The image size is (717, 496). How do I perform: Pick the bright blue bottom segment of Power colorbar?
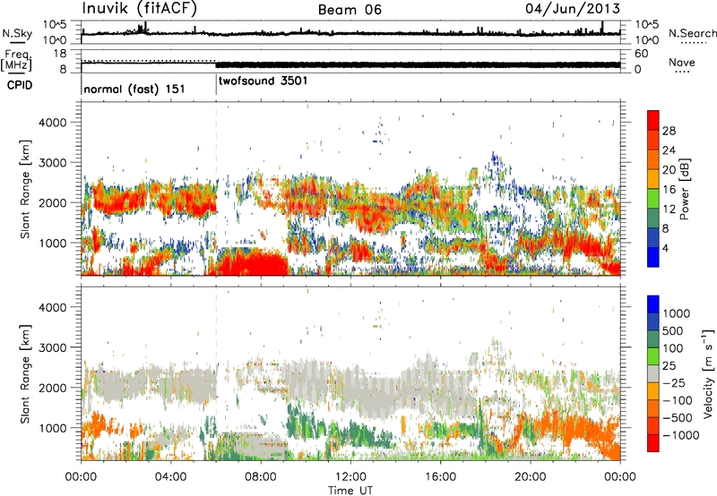tap(653, 257)
